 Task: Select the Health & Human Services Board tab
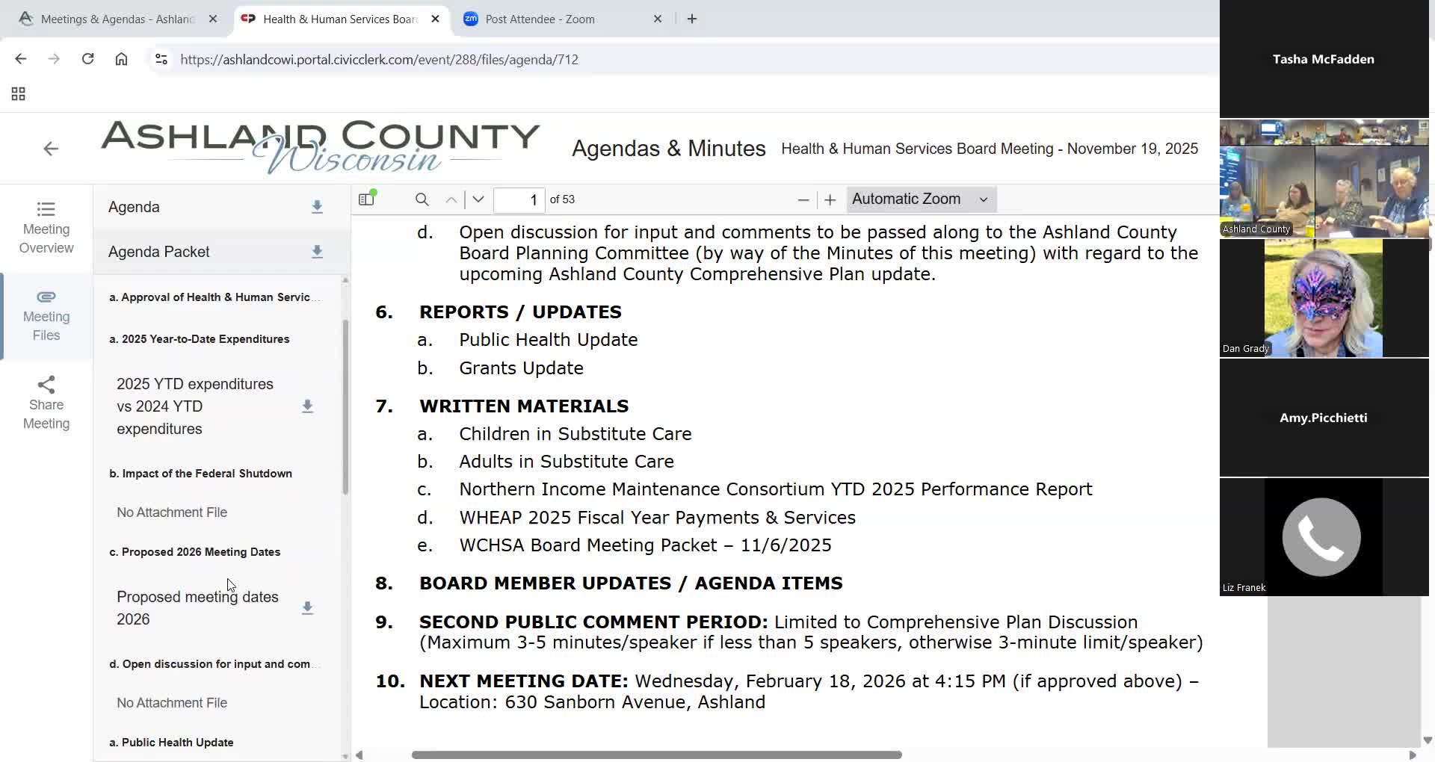[x=341, y=19]
